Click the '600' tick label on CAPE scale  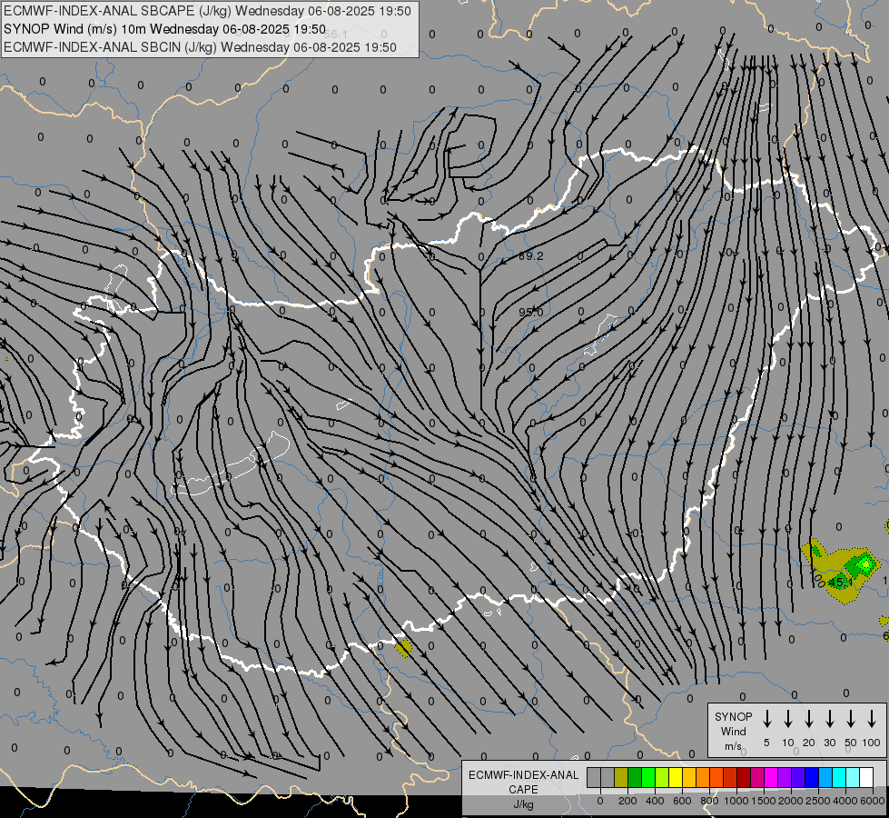(682, 801)
